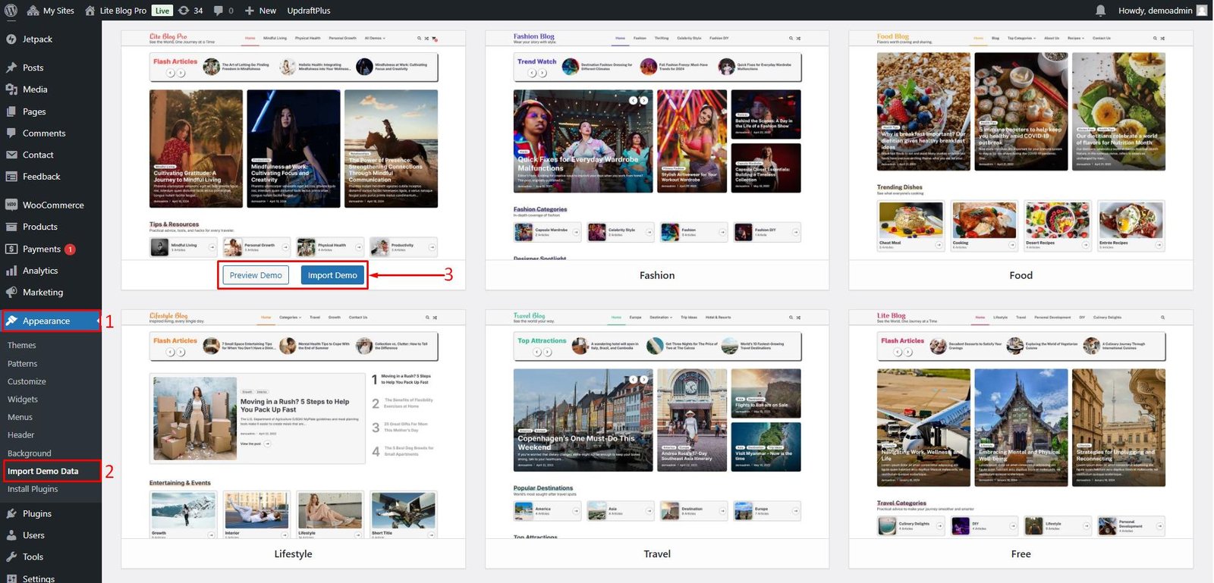
Task: Open the notifications bell icon
Action: coord(1100,11)
